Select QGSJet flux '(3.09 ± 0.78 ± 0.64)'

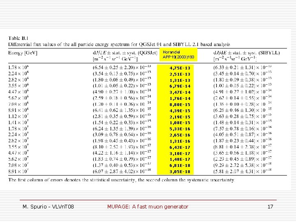pyautogui.click(x=113, y=134)
